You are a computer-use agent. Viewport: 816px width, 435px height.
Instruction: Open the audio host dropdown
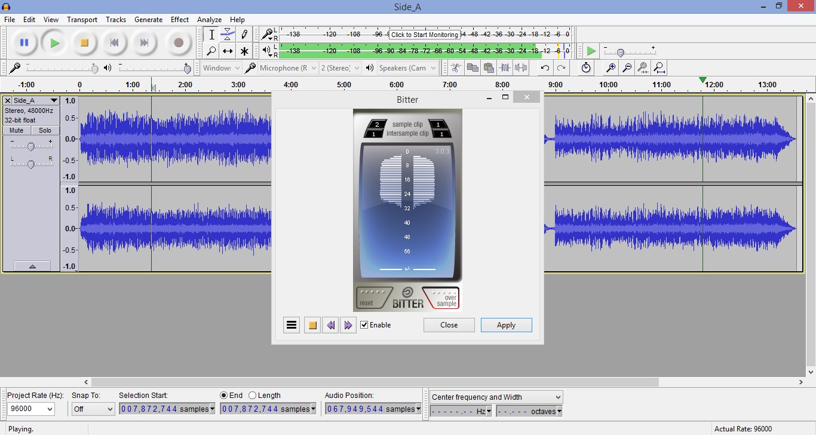click(x=221, y=68)
